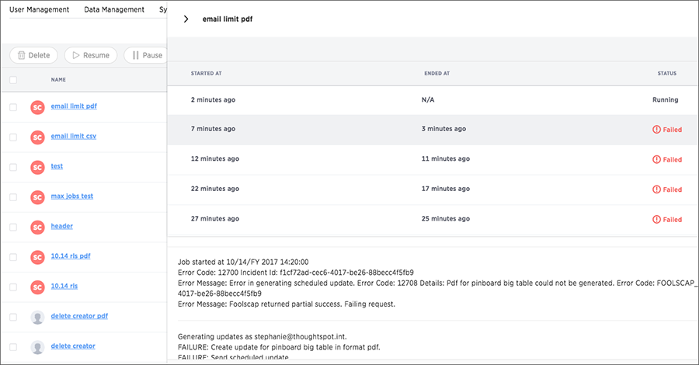Check the box for email limit csv

pos(13,137)
